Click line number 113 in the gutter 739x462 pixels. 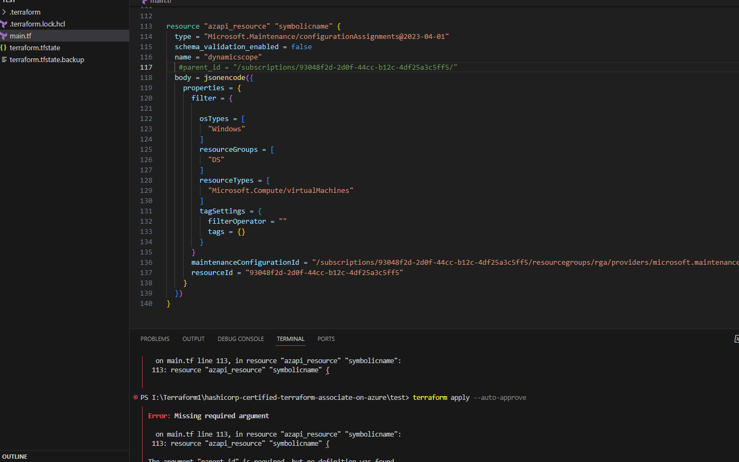146,26
